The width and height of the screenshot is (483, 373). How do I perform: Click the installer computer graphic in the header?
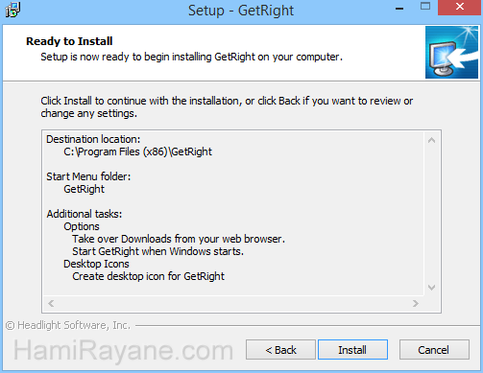pos(451,52)
